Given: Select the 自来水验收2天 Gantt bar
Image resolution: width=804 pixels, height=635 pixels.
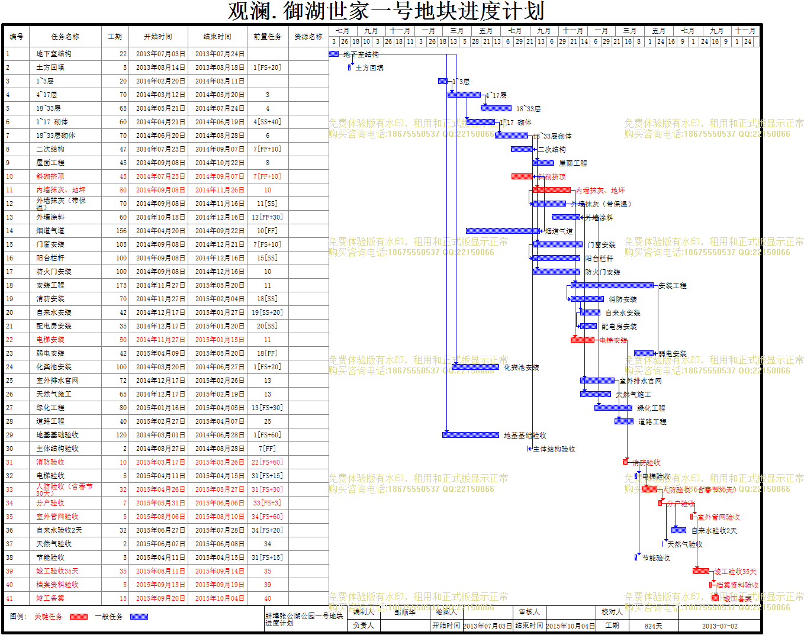Looking at the screenshot, I should click(679, 530).
